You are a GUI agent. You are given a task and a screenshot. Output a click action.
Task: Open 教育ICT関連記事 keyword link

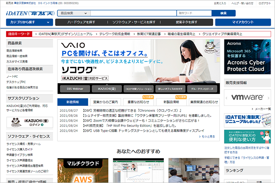pyautogui.click(x=149, y=34)
